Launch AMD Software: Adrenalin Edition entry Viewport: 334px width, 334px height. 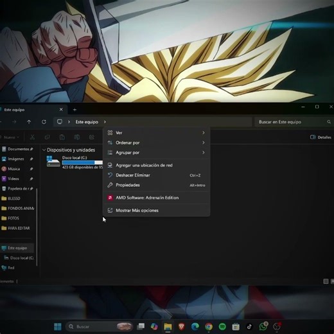(156, 198)
